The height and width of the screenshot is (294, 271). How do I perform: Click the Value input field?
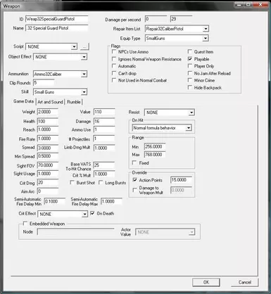104,112
